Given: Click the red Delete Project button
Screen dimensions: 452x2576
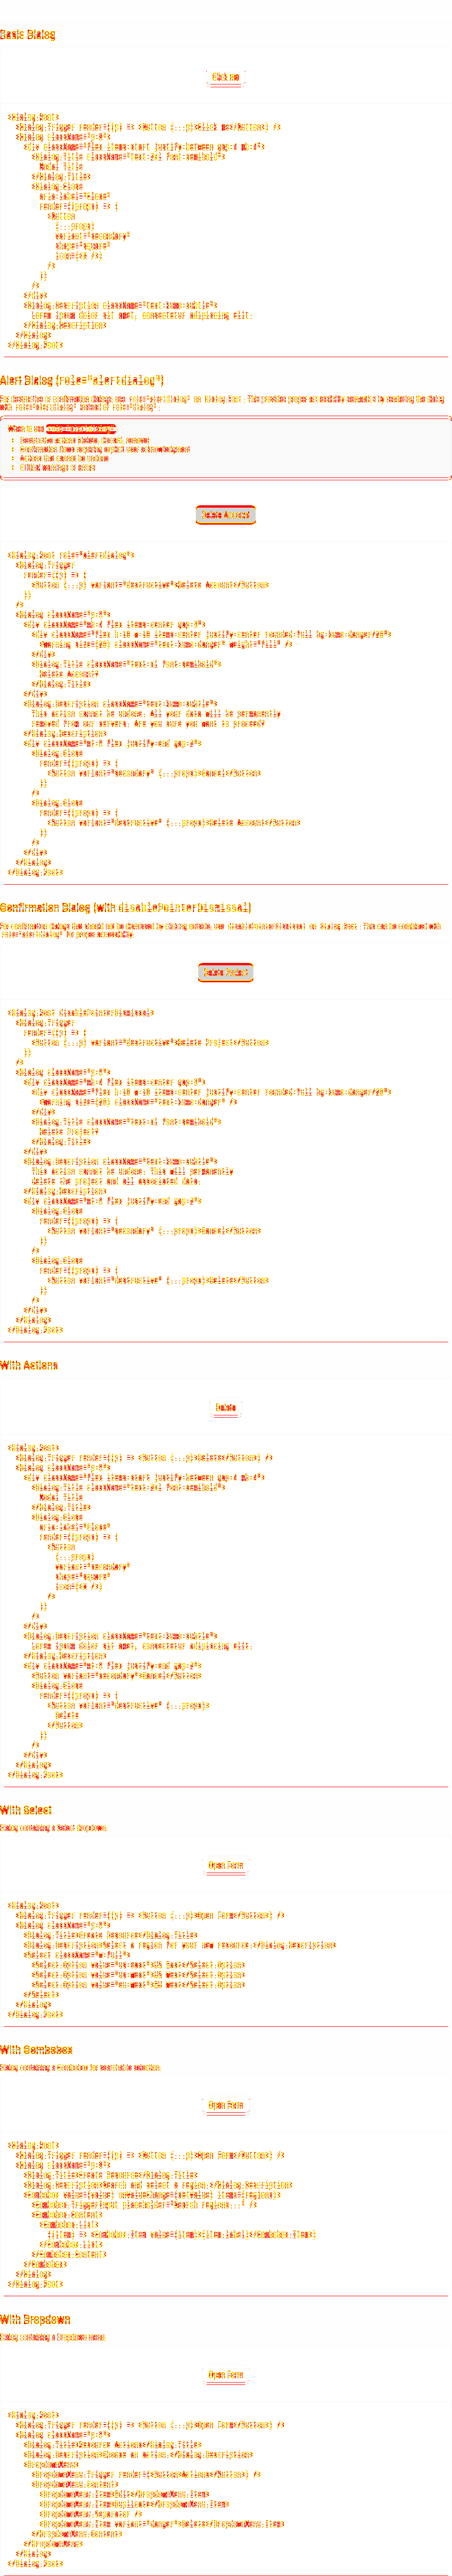Looking at the screenshot, I should 226,972.
